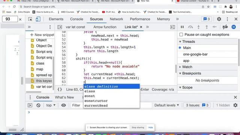Click the Step over icon

(190, 27)
